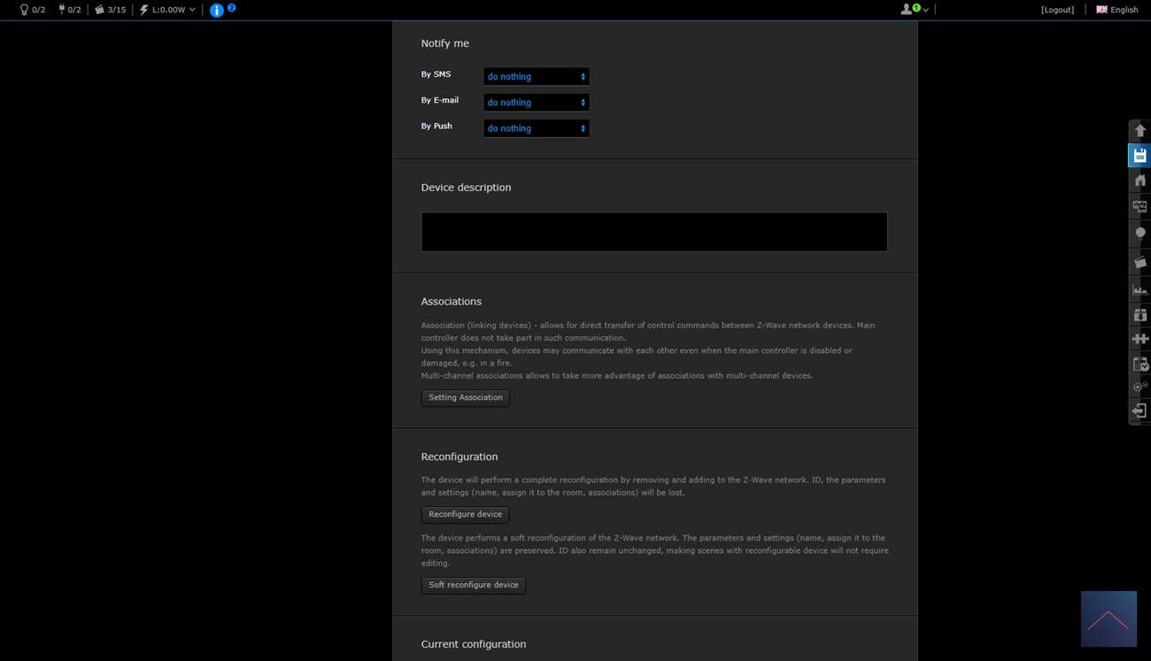Image resolution: width=1151 pixels, height=661 pixels.
Task: Click inside the Device description text field
Action: 653,232
